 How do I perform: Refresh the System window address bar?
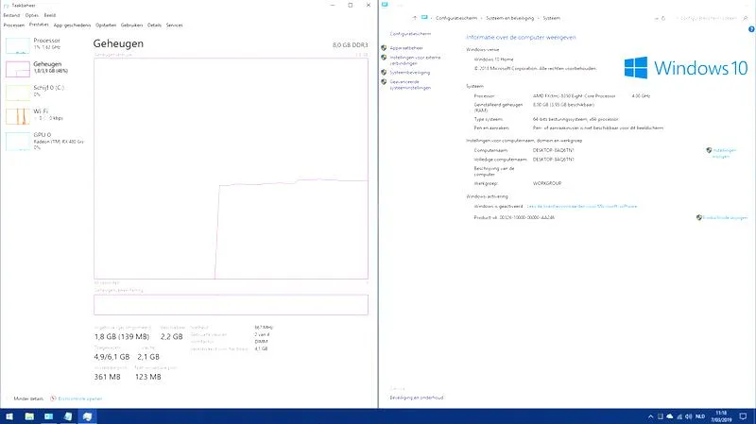tap(663, 18)
